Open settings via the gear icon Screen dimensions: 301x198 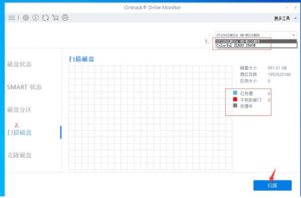click(25, 18)
